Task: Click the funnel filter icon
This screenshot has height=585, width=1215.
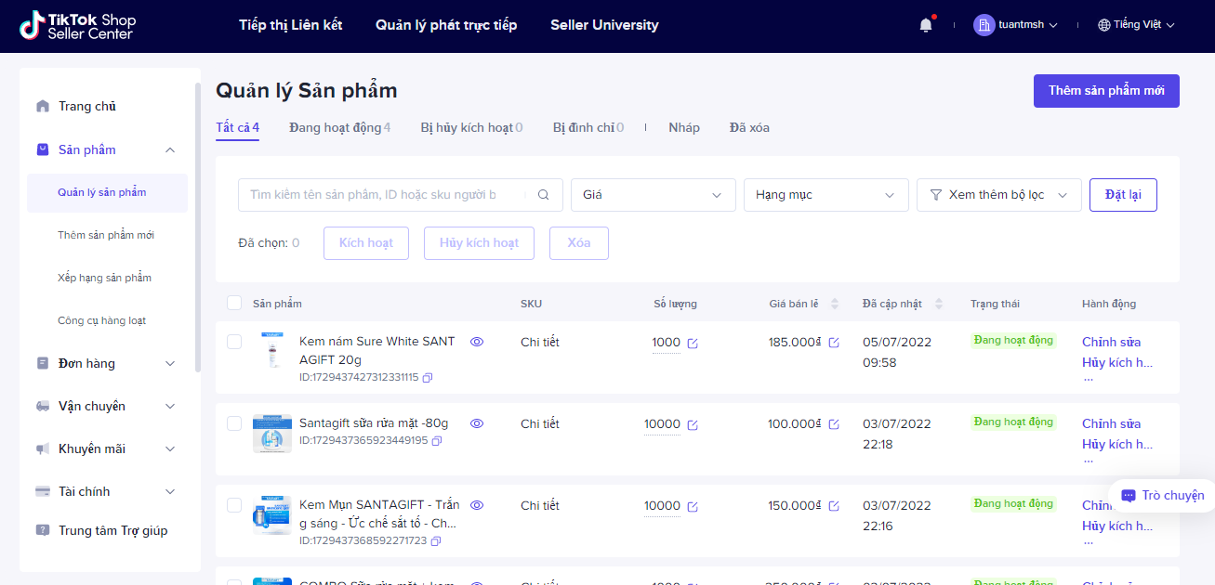Action: pyautogui.click(x=935, y=195)
